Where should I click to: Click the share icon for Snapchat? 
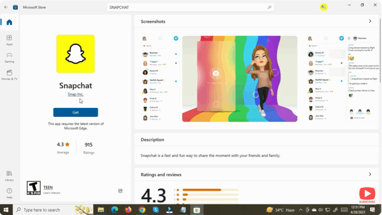pos(120,191)
